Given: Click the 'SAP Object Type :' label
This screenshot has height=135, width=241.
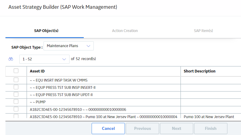Looking at the screenshot, I should tap(27, 47).
